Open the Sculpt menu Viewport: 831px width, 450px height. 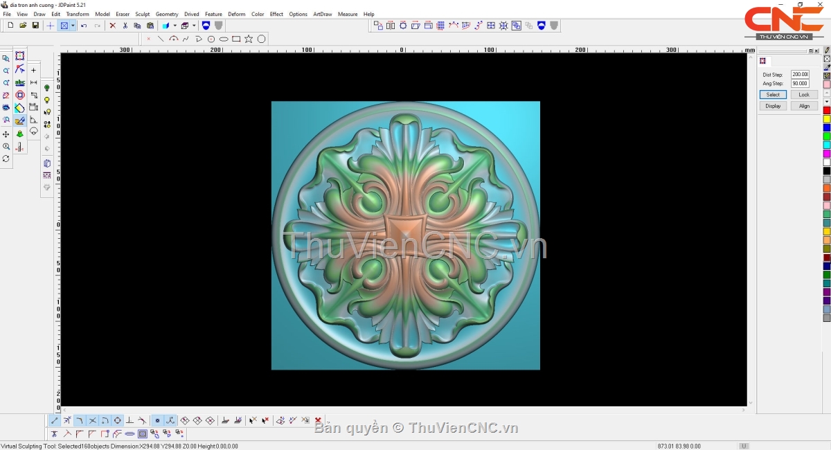click(x=142, y=14)
